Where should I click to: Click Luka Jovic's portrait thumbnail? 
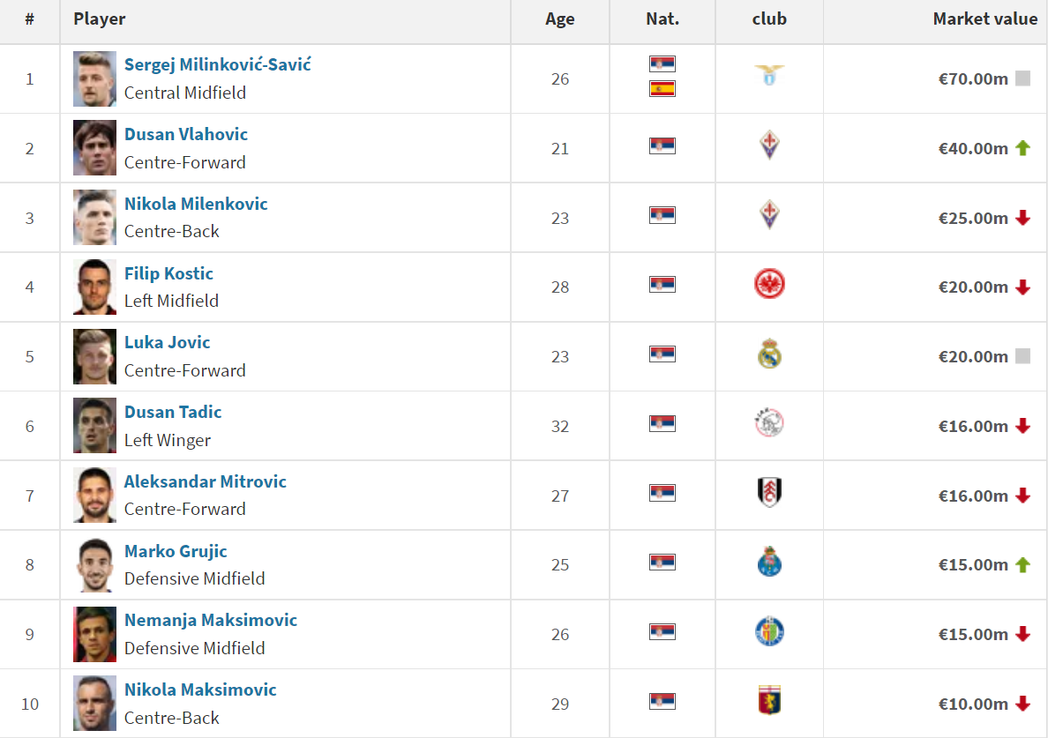tap(94, 356)
